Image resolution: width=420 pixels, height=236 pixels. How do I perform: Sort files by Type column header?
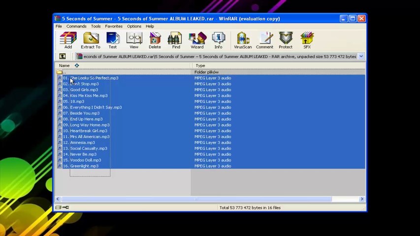coord(200,65)
